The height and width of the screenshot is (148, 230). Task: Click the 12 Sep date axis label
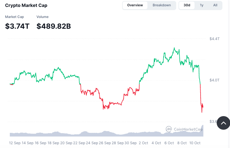point(15,143)
